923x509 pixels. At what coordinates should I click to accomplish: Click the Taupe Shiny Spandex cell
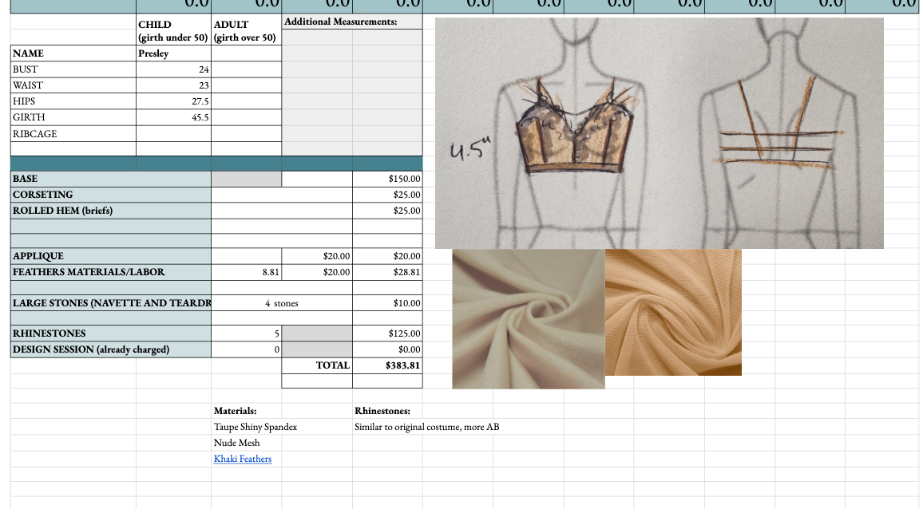tap(255, 427)
